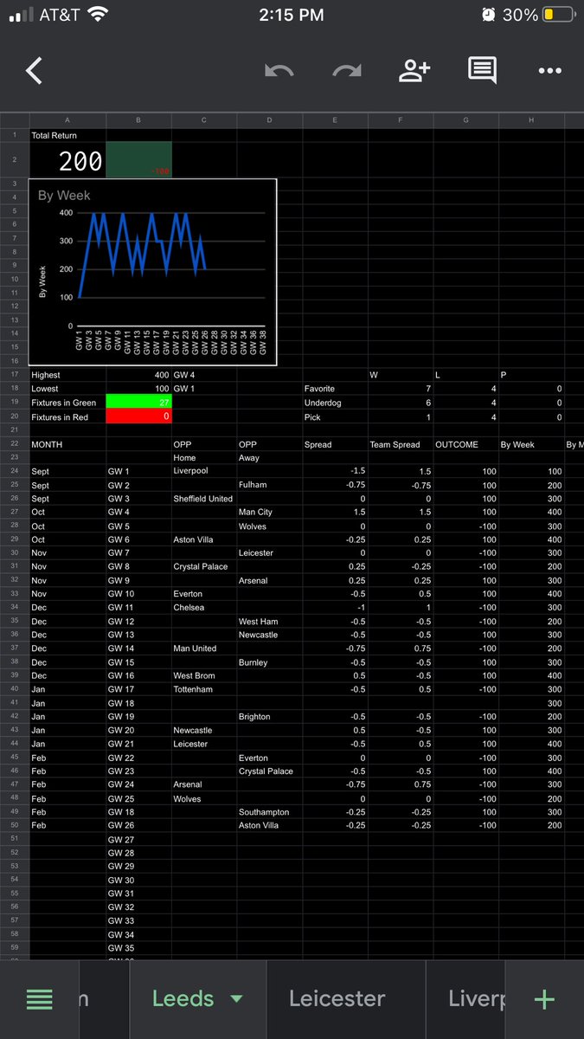Select the Liverpool opponent cell in GW 1
Image resolution: width=584 pixels, height=1039 pixels.
click(x=204, y=471)
